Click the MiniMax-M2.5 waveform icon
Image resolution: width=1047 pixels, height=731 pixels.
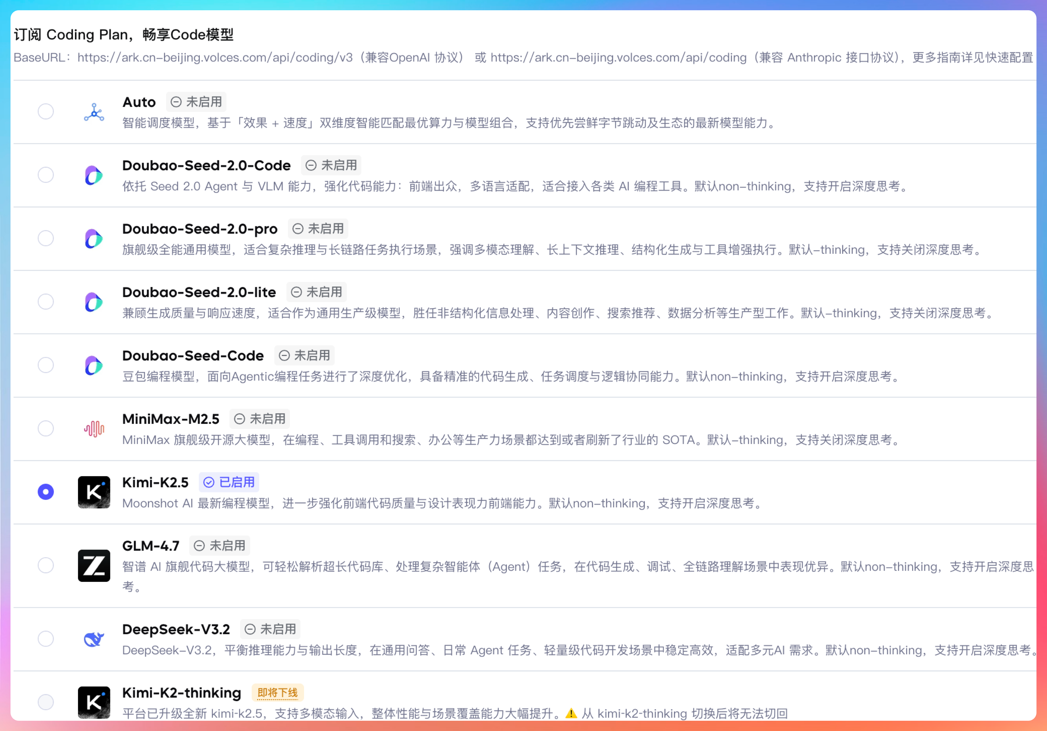(x=94, y=428)
